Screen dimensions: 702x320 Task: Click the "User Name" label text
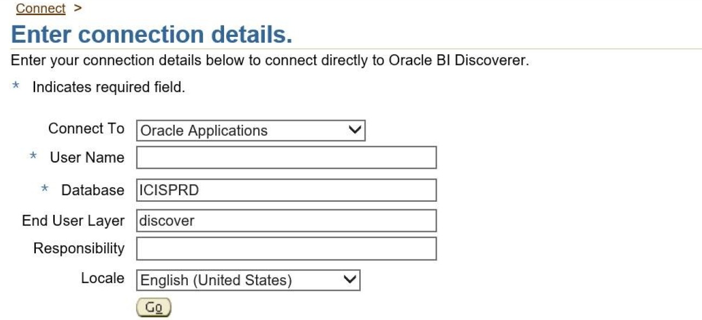point(87,158)
